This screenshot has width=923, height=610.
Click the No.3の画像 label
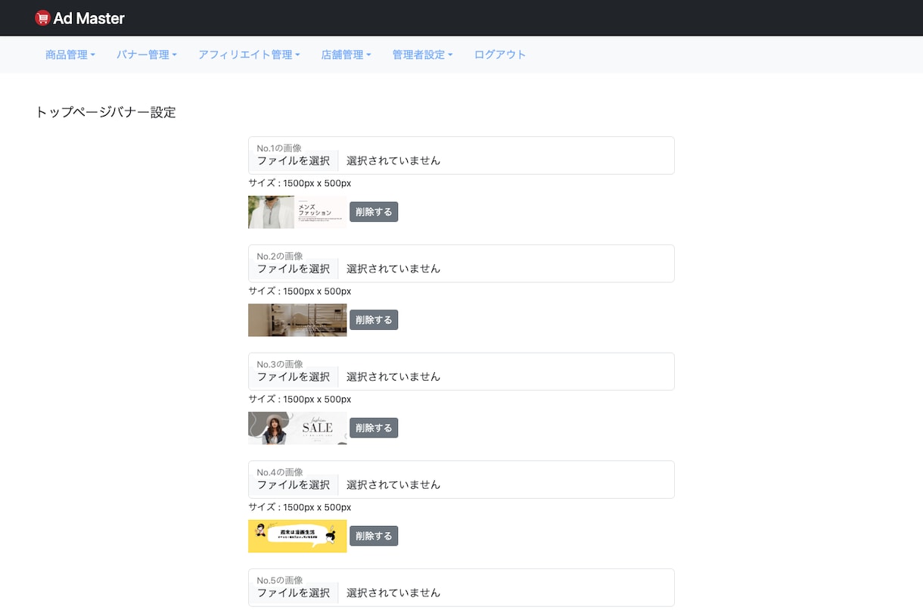(279, 365)
